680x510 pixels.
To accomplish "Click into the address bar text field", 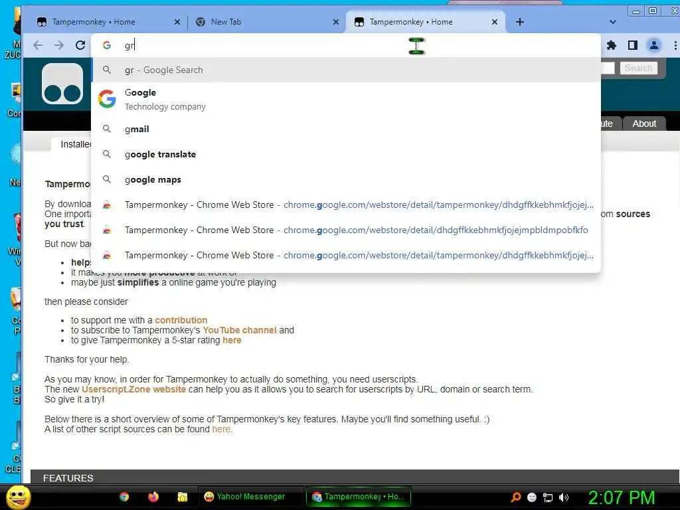I will pyautogui.click(x=347, y=45).
